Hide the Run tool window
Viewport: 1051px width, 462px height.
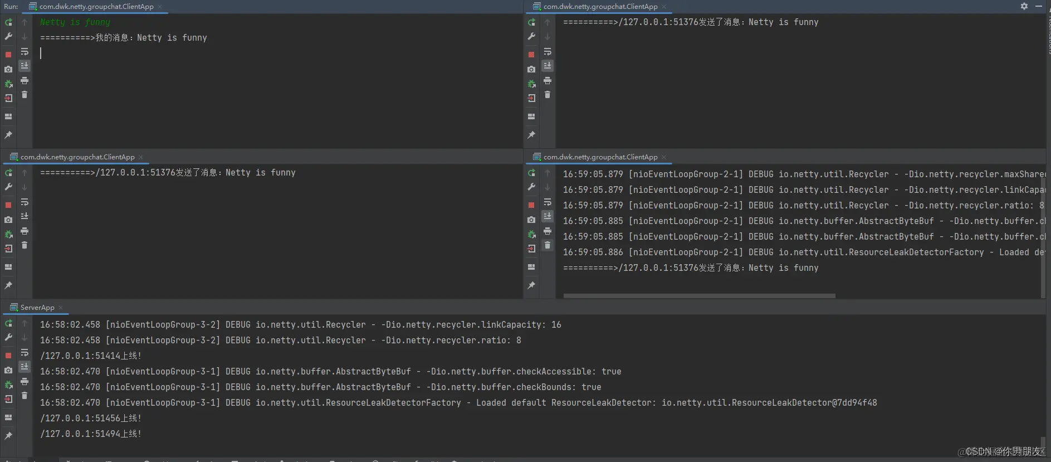click(x=1039, y=6)
